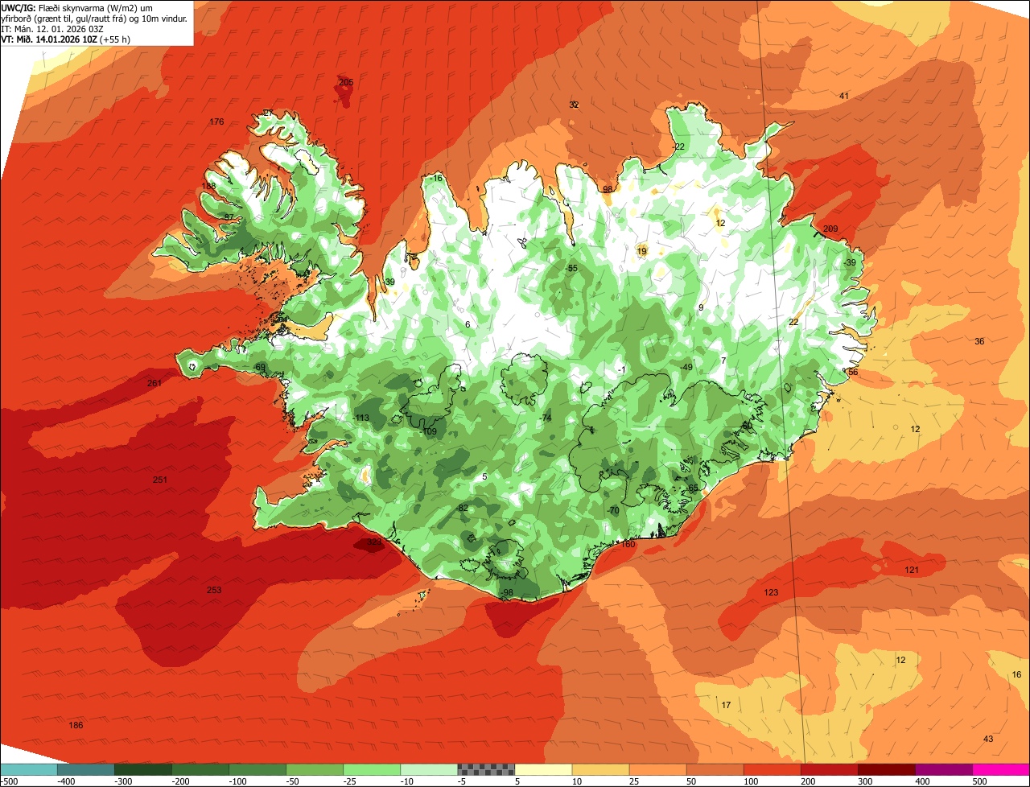Click the map value "209"

click(830, 229)
